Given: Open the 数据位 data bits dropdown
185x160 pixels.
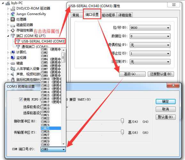Looking at the screenshot, I should (150, 36).
